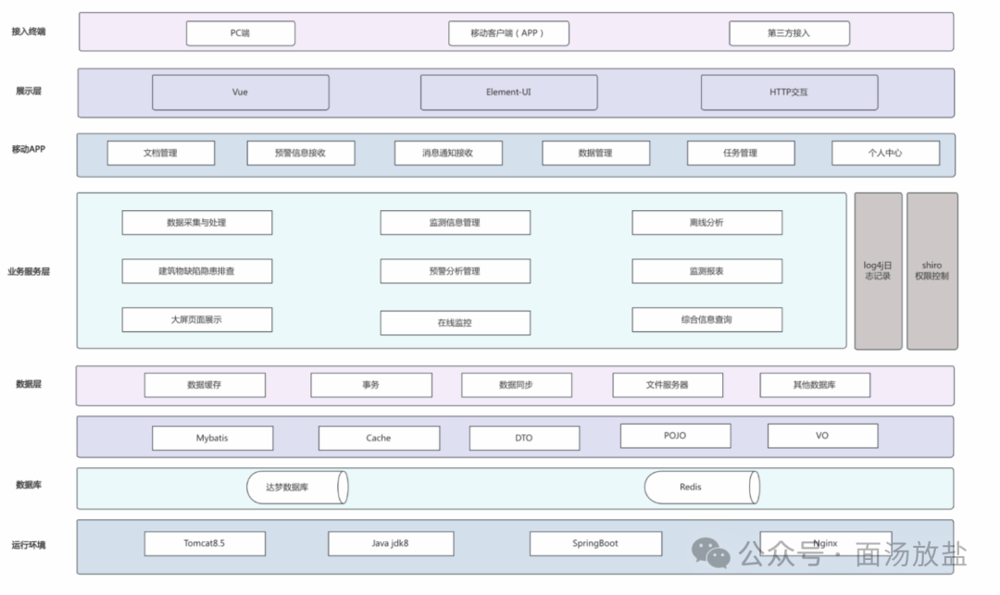Click the SpringBoot box
Viewport: 1000px width, 595px height.
click(x=595, y=543)
